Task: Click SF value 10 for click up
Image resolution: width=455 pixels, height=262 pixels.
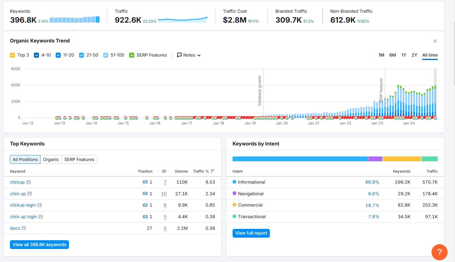Action: 164,194
